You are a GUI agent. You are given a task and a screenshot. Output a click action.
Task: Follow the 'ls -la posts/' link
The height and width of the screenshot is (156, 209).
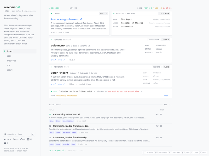pos(57,151)
